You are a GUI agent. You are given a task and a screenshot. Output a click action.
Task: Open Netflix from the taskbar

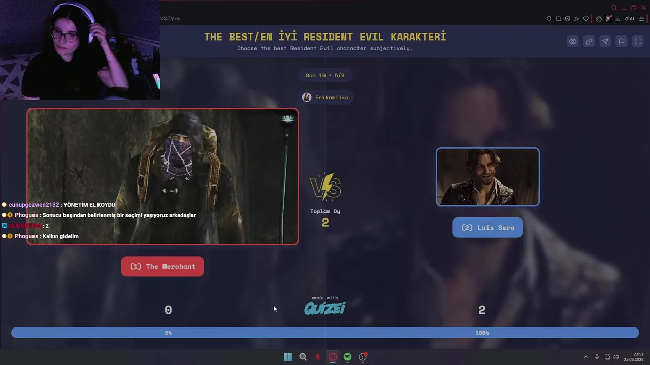tap(318, 357)
